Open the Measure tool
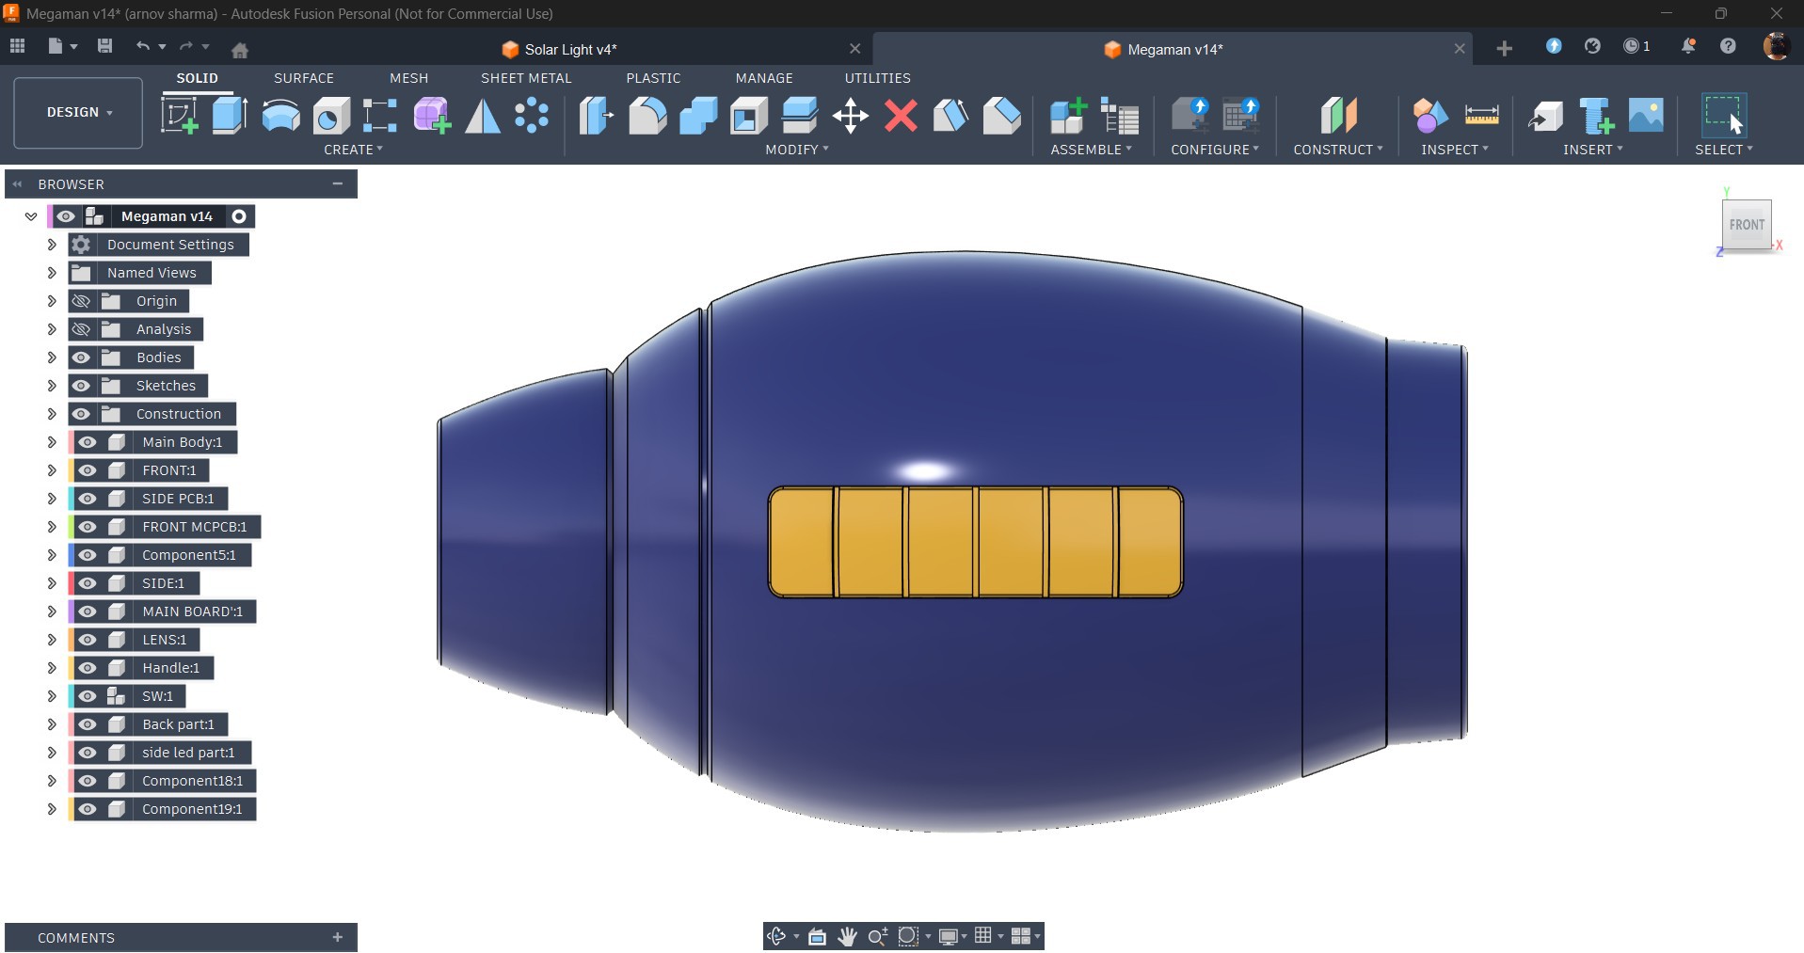The image size is (1804, 953). pyautogui.click(x=1481, y=116)
